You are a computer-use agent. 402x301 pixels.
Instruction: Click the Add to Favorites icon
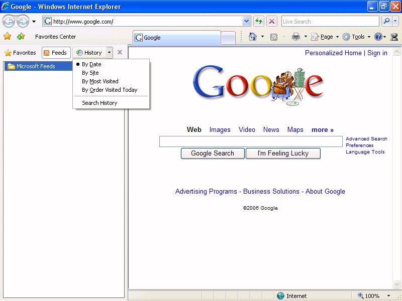[x=21, y=36]
